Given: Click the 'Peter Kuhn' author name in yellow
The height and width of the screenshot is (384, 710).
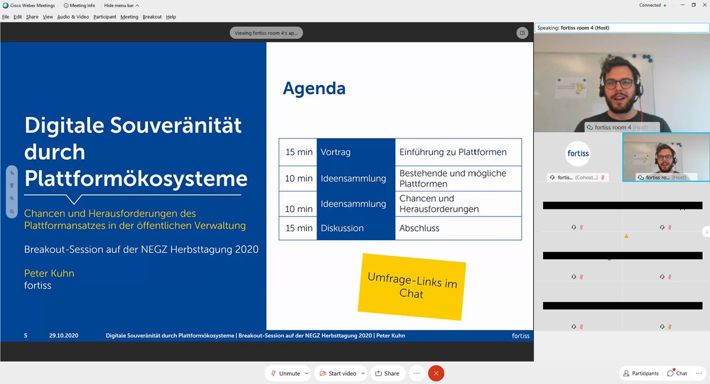Looking at the screenshot, I should (x=49, y=273).
